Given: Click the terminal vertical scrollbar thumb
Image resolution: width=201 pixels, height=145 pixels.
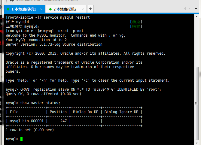Looking at the screenshot, I should 196,103.
